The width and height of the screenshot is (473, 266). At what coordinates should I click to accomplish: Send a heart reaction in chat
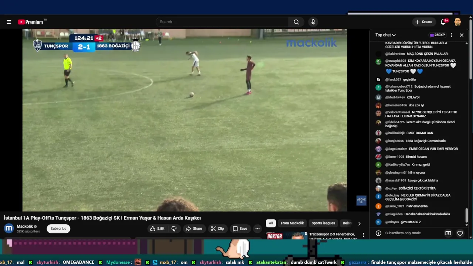[460, 233]
